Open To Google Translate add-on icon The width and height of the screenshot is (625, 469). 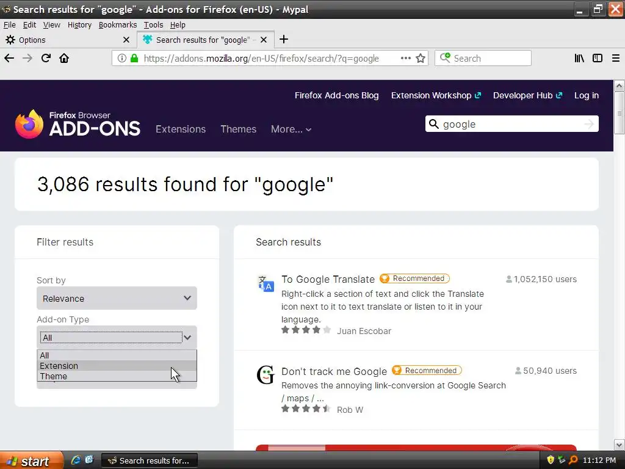coord(266,283)
